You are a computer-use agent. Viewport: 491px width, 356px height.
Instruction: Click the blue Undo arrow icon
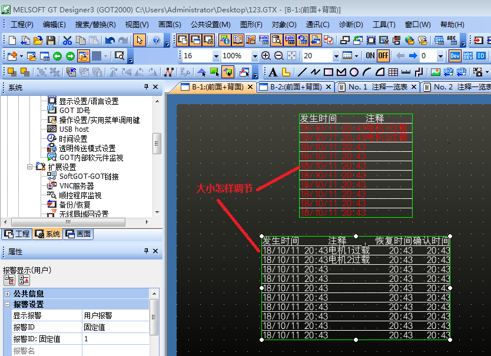pos(110,40)
